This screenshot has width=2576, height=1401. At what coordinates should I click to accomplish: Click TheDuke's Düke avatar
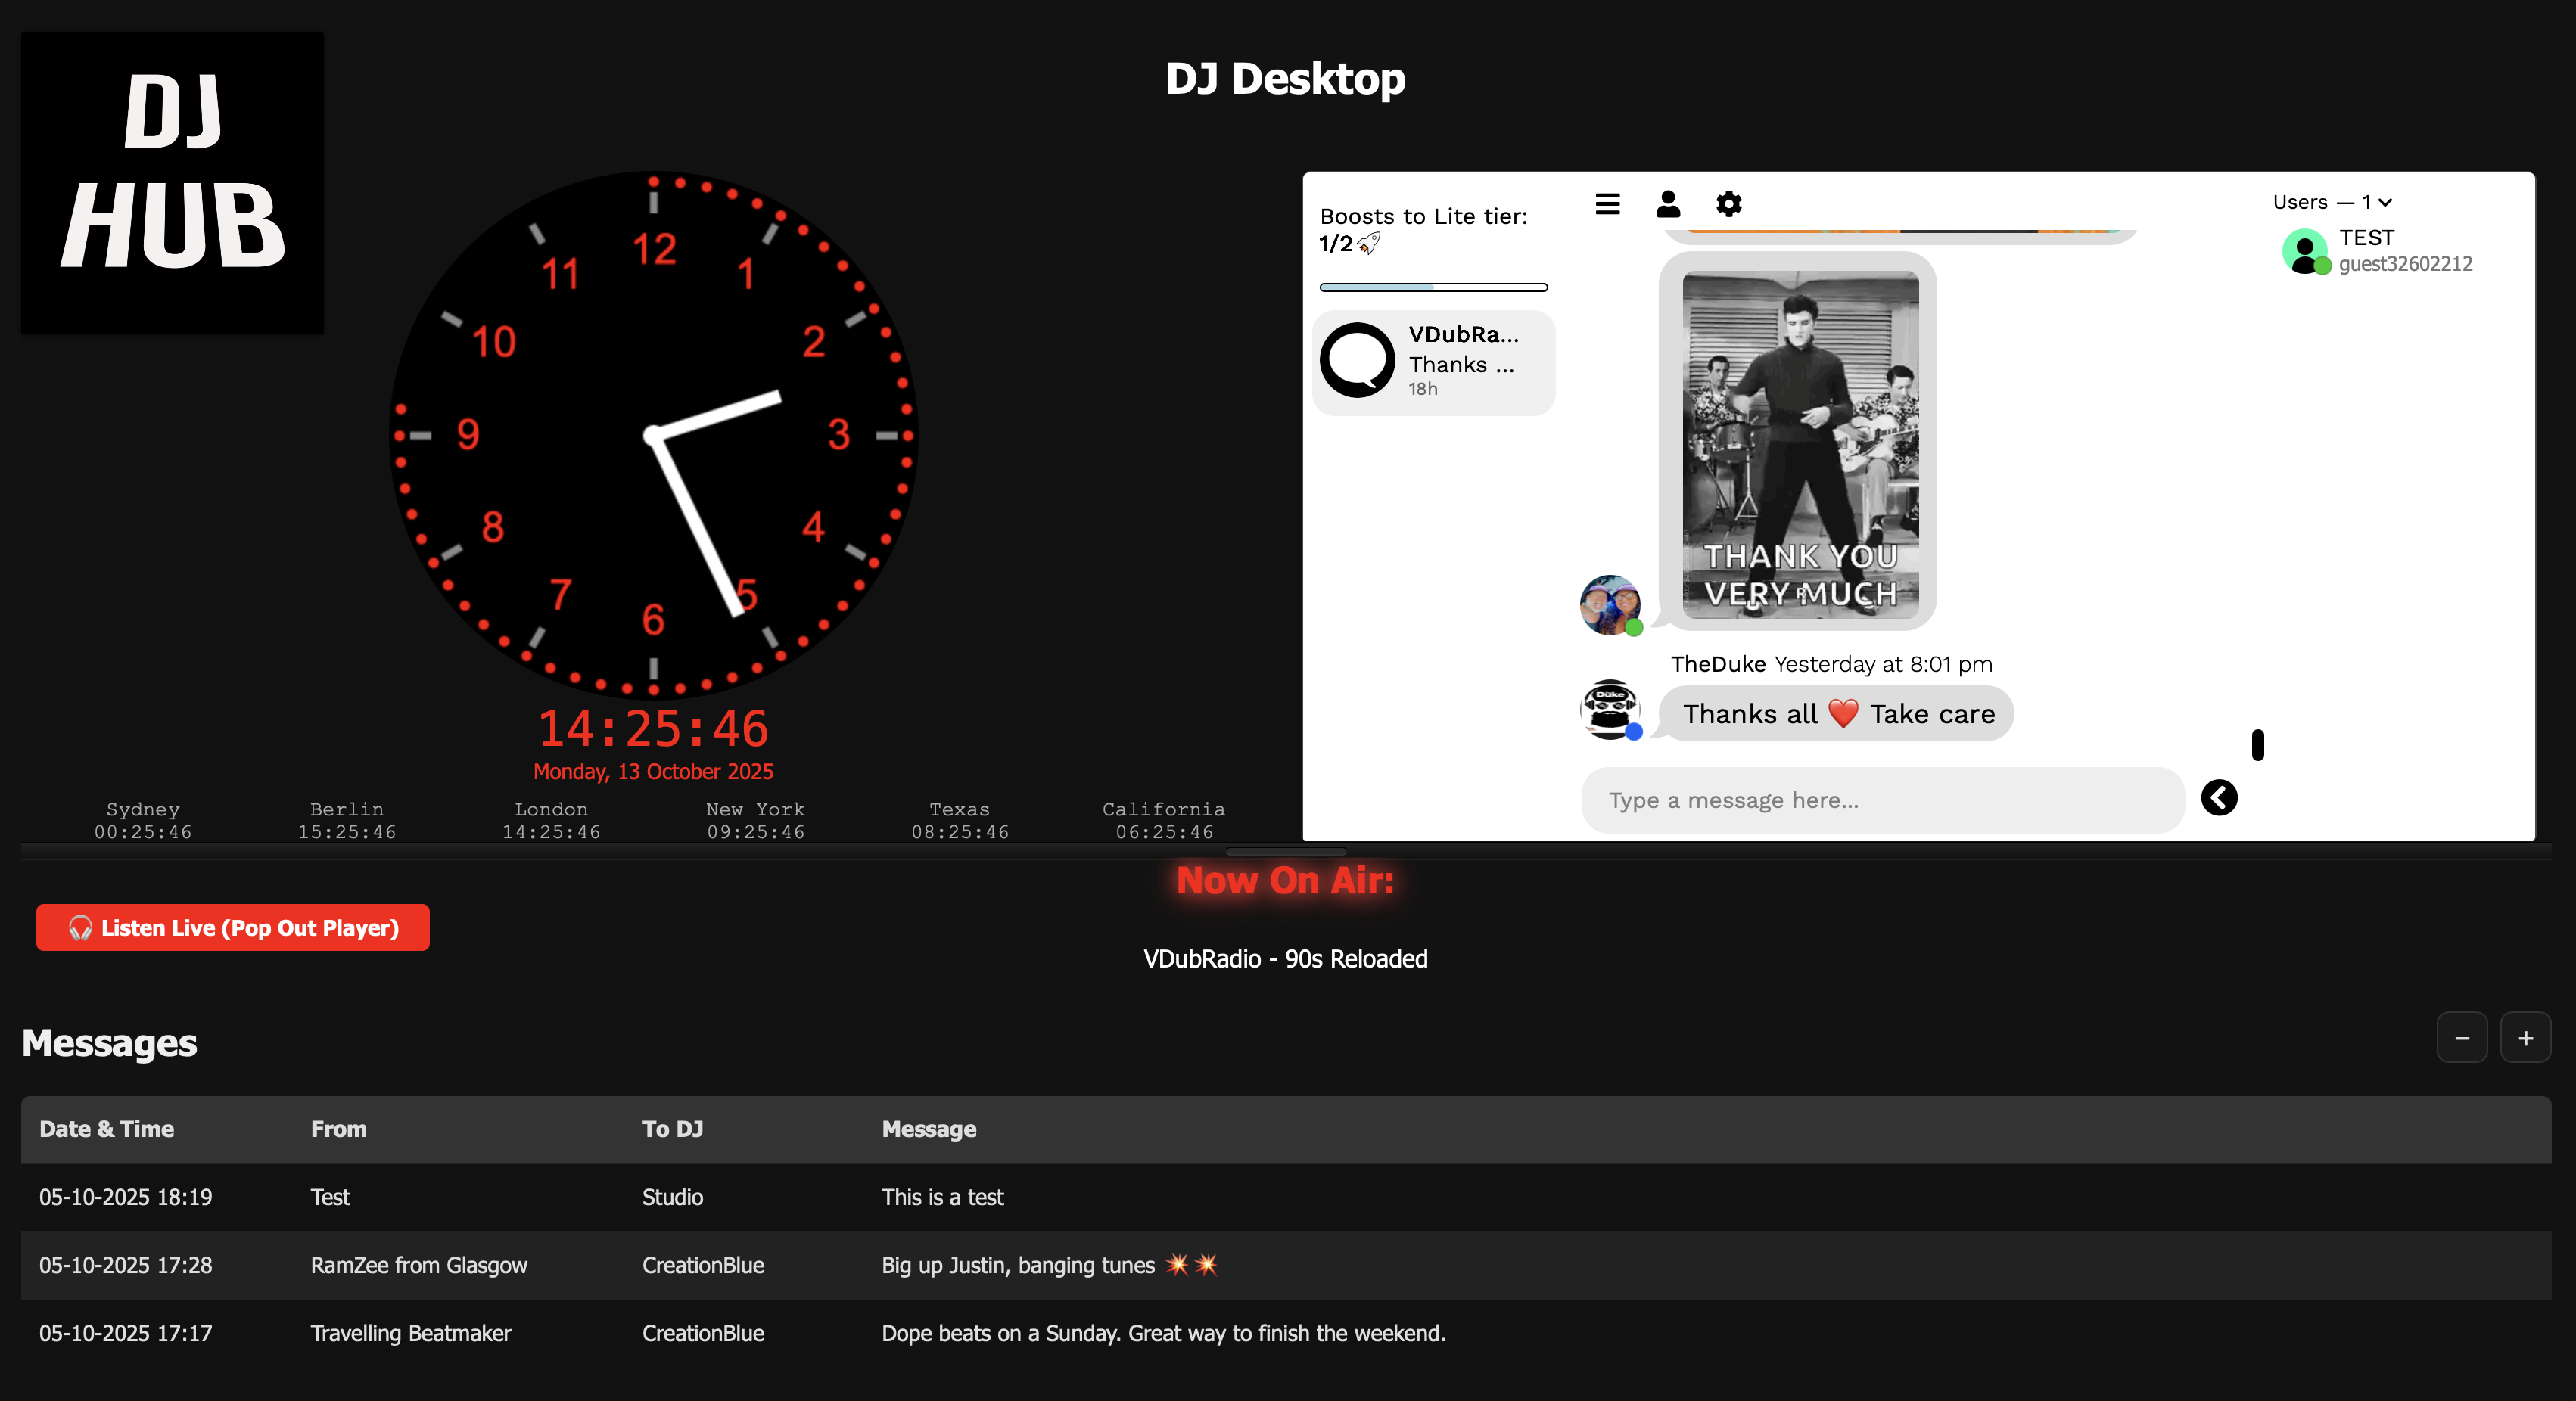click(x=1609, y=710)
